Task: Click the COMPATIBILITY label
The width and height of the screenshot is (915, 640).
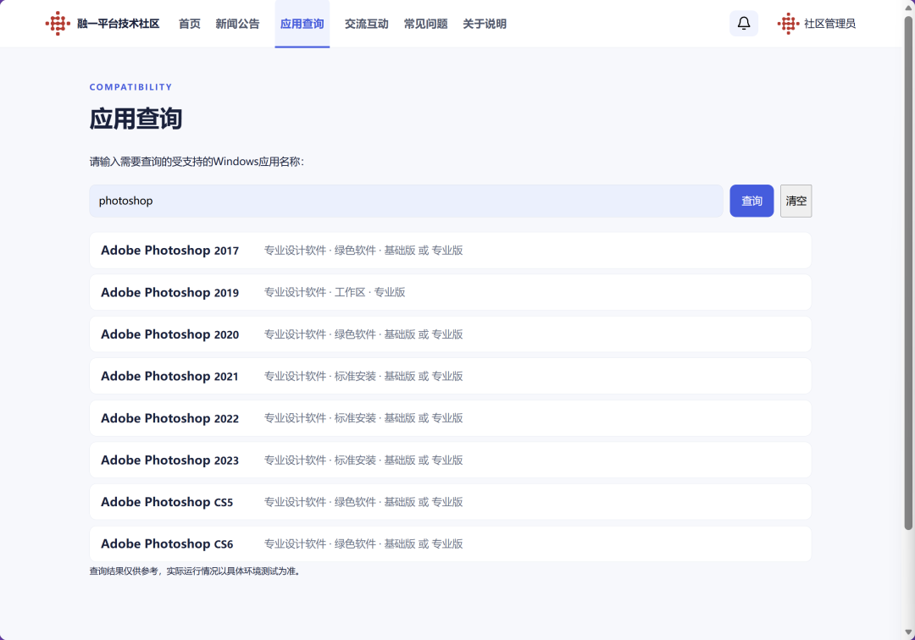Action: coord(130,87)
